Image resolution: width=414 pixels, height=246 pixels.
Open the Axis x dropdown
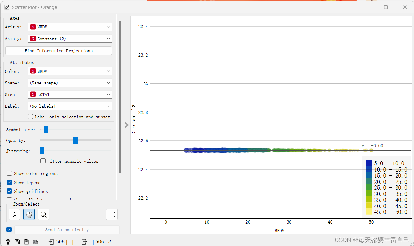(x=70, y=27)
